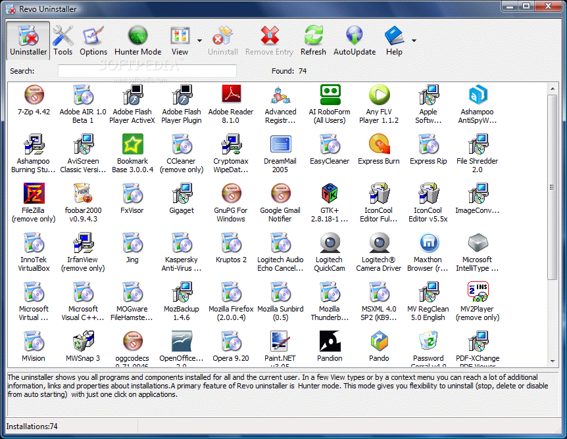
Task: Open the Uninstaller section in the toolbar
Action: 28,41
